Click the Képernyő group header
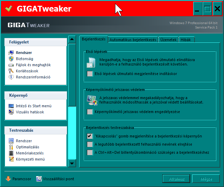This screenshot has height=187, width=224. point(36,95)
